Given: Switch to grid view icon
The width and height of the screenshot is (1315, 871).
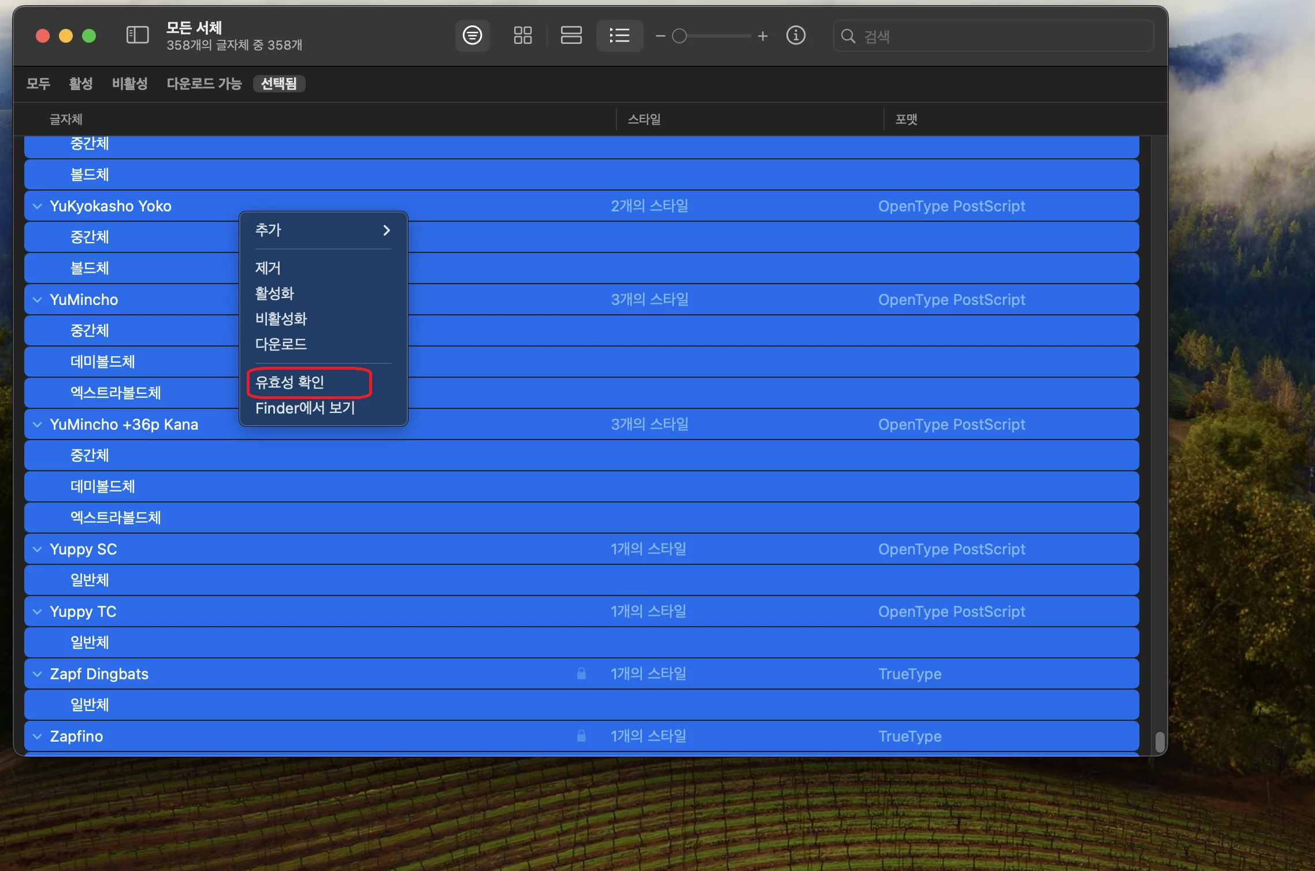Looking at the screenshot, I should point(522,36).
